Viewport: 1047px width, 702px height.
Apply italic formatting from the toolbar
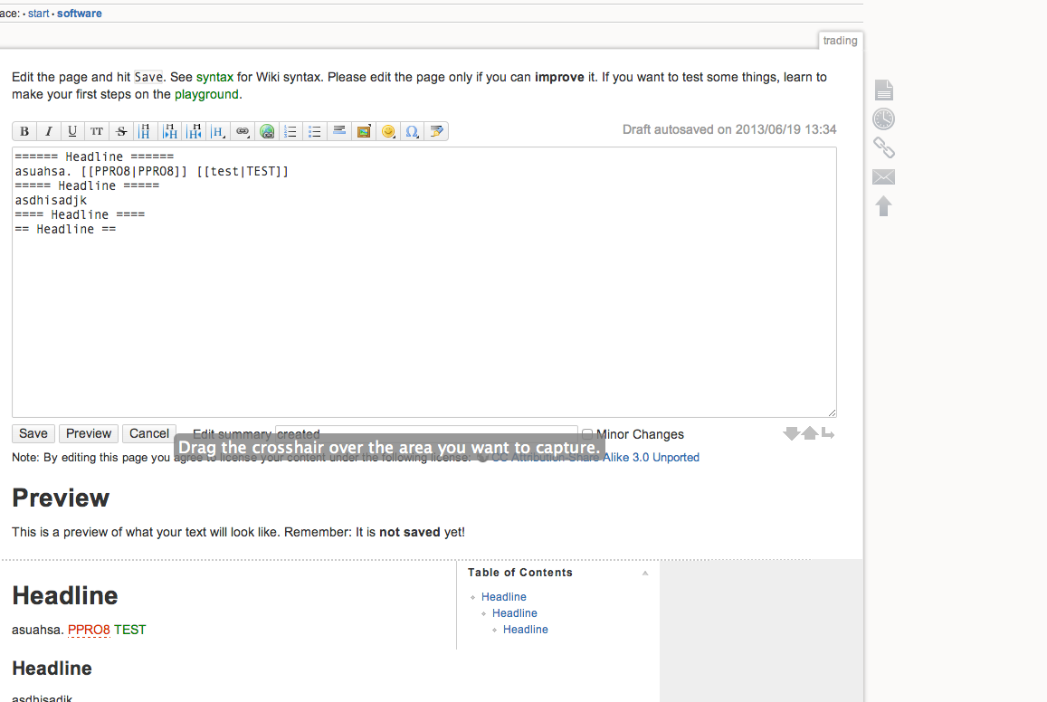(x=48, y=131)
